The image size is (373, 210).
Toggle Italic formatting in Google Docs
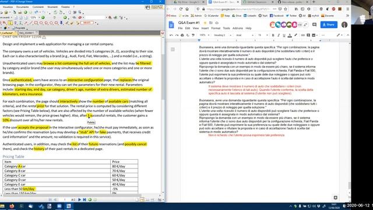tap(279, 35)
